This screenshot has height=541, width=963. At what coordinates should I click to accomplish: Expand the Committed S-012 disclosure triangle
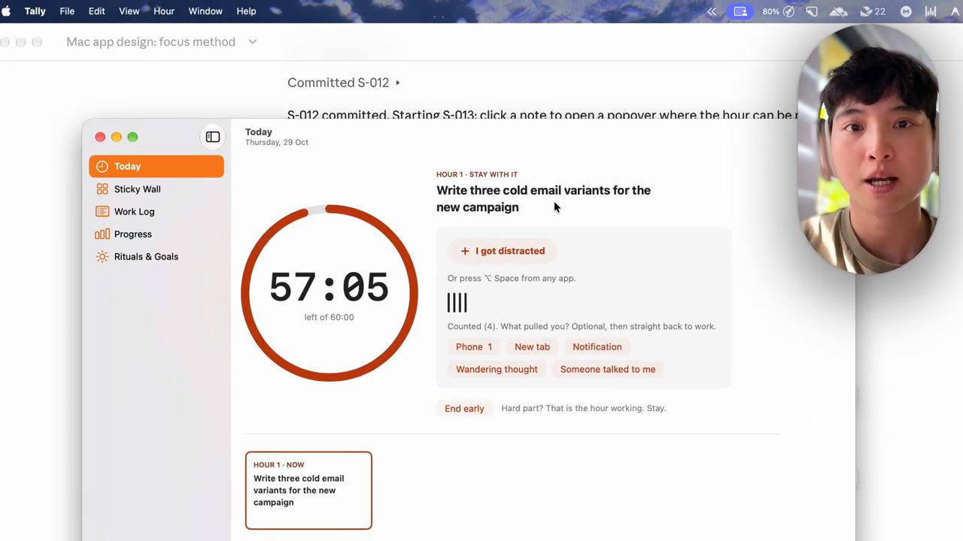click(398, 83)
